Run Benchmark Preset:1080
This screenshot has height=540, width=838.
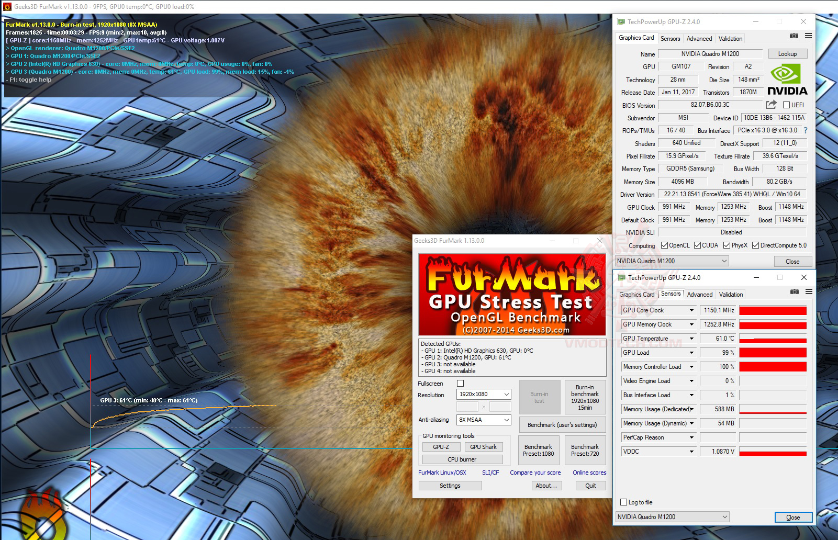pyautogui.click(x=539, y=450)
